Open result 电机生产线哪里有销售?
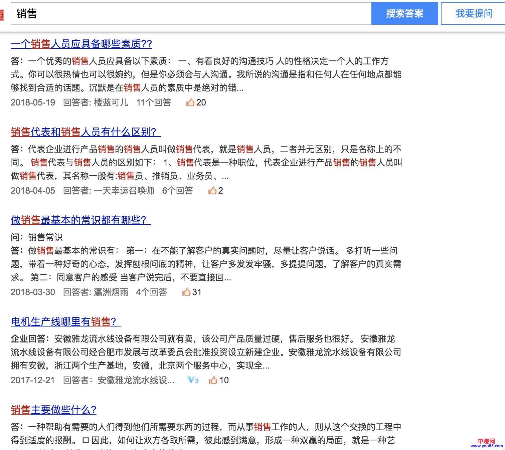 65,321
